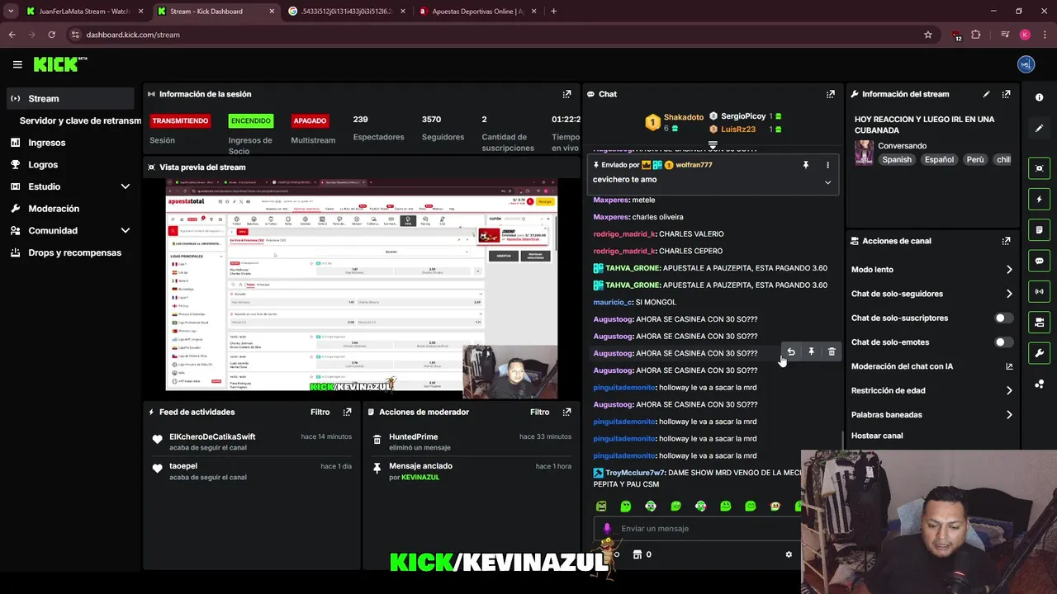This screenshot has height=594, width=1057.
Task: Toggle the lightning bolt widget icon
Action: (x=1039, y=199)
